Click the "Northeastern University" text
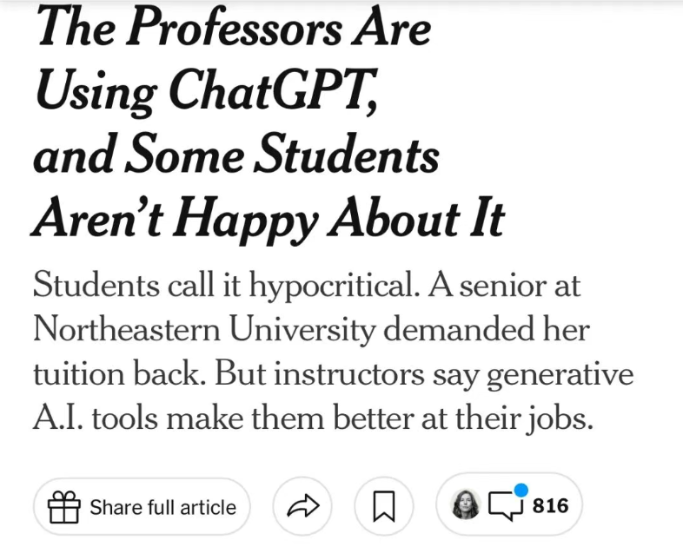Viewport: 683px width, 547px height. point(204,330)
